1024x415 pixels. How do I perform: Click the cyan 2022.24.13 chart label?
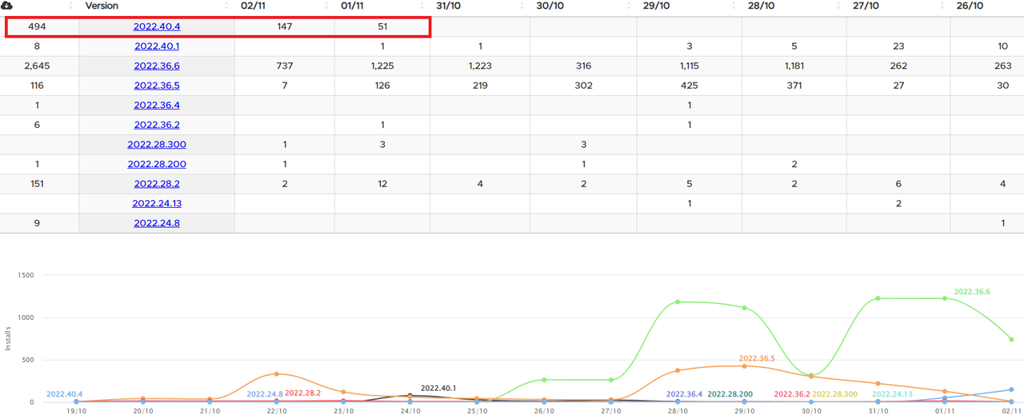click(x=891, y=393)
